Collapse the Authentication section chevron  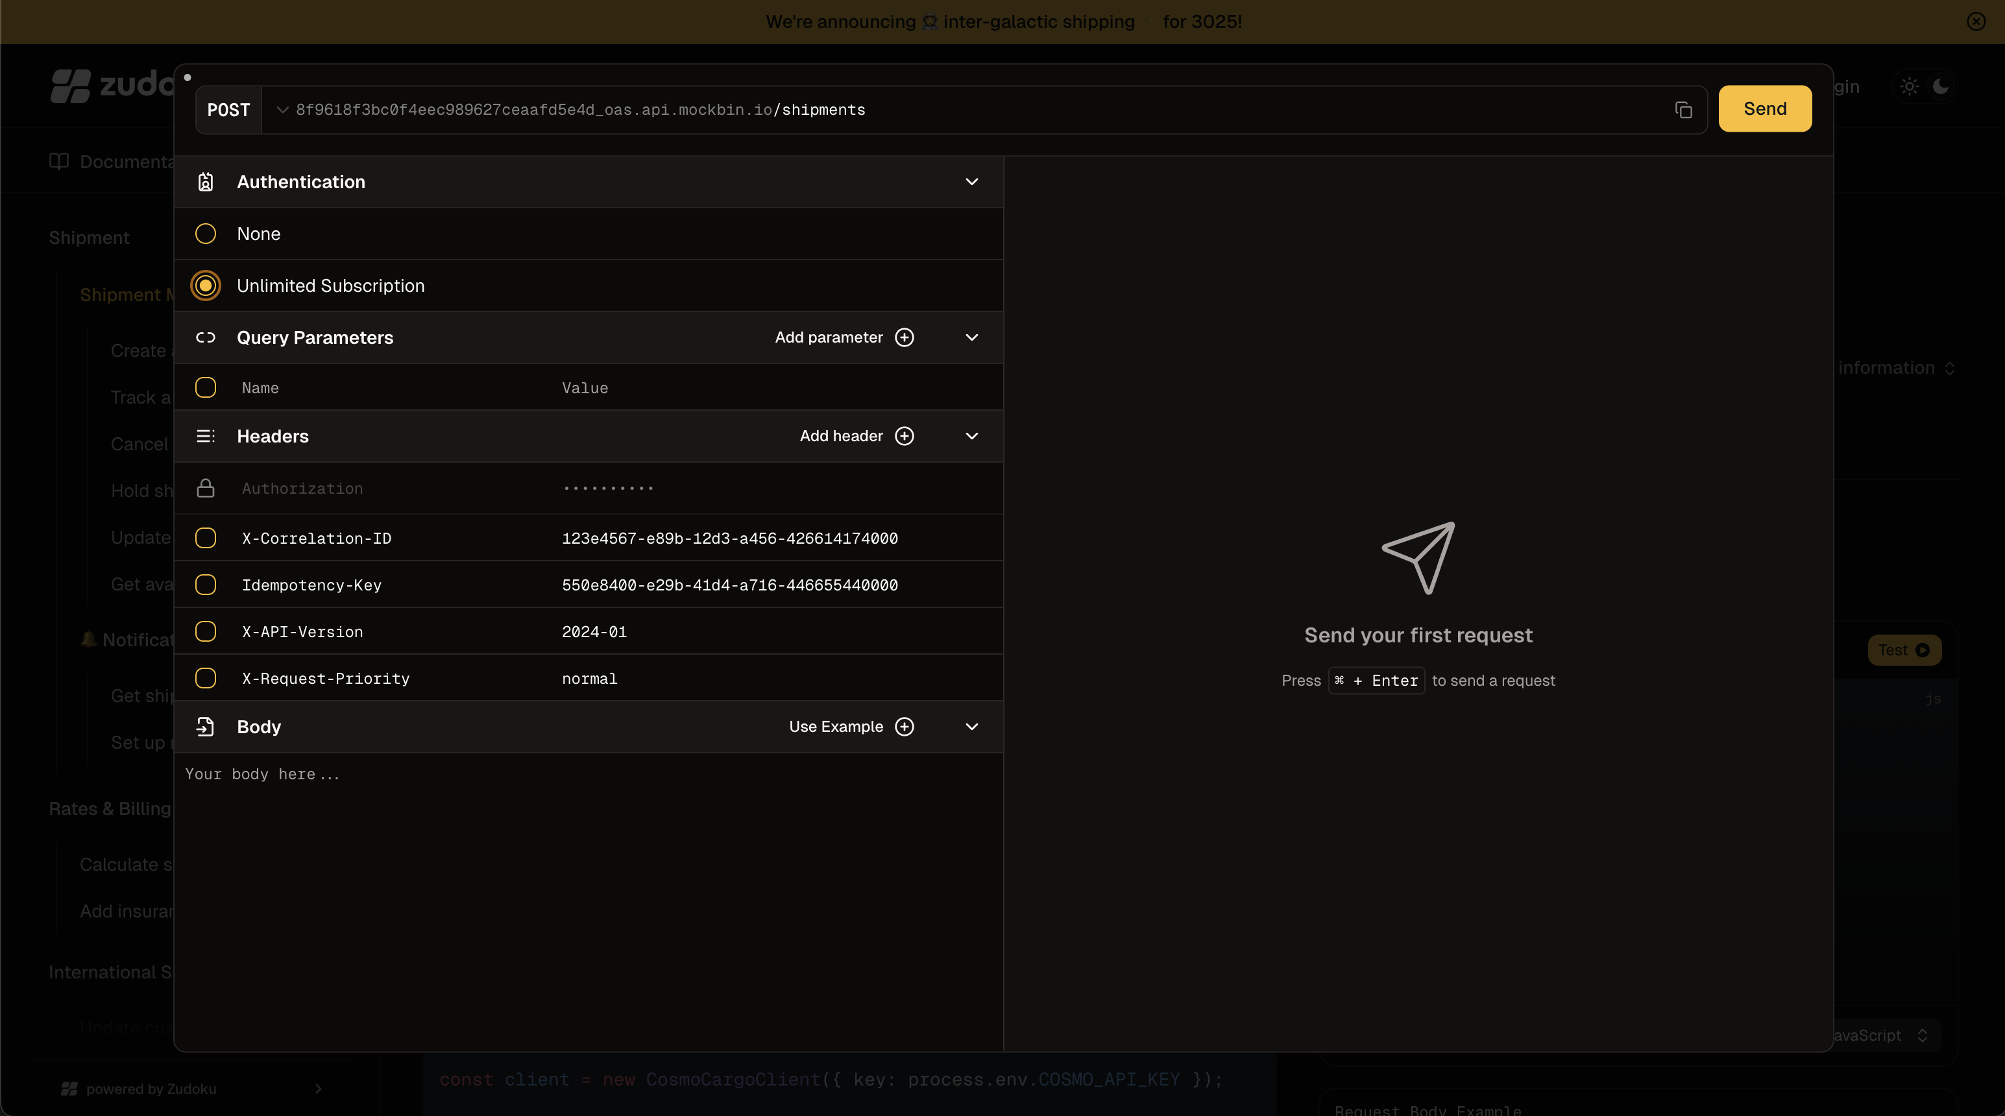(971, 181)
